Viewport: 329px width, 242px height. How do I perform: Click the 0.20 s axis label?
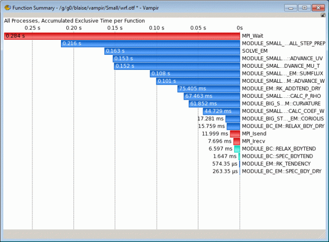(74, 28)
